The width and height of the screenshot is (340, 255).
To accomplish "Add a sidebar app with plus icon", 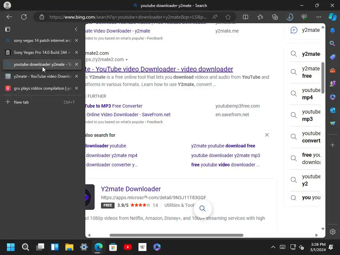I will (332, 145).
